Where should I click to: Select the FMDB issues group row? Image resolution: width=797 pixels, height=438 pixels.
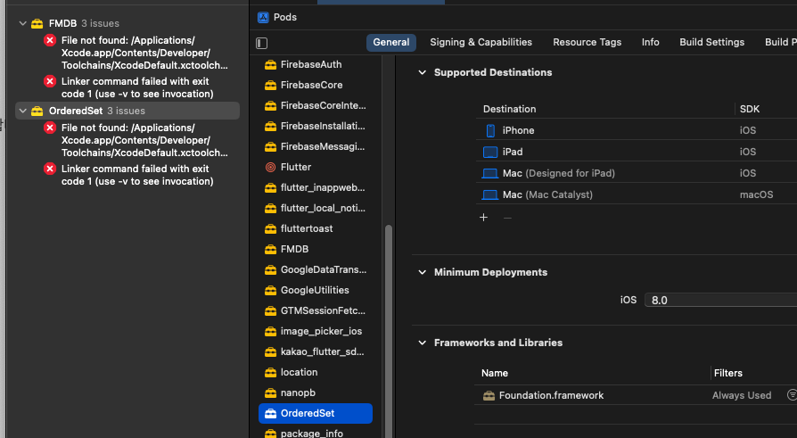coord(127,23)
